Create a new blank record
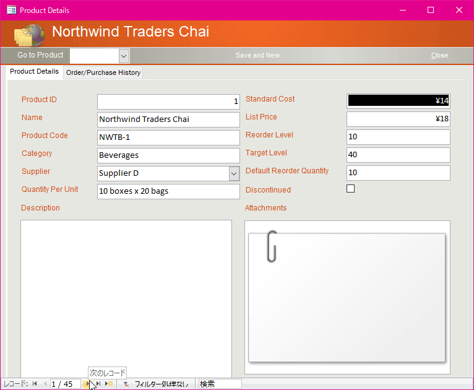The height and width of the screenshot is (390, 474). coord(109,384)
